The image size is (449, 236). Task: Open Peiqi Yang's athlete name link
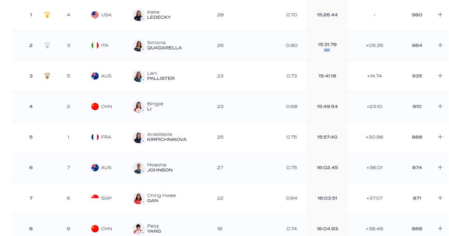(154, 229)
